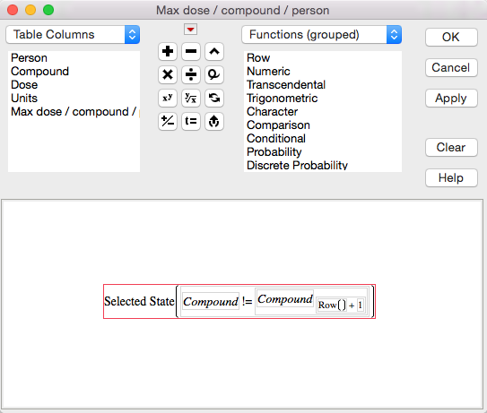Image resolution: width=487 pixels, height=413 pixels.
Task: Click the x to the y power button
Action: (x=168, y=98)
